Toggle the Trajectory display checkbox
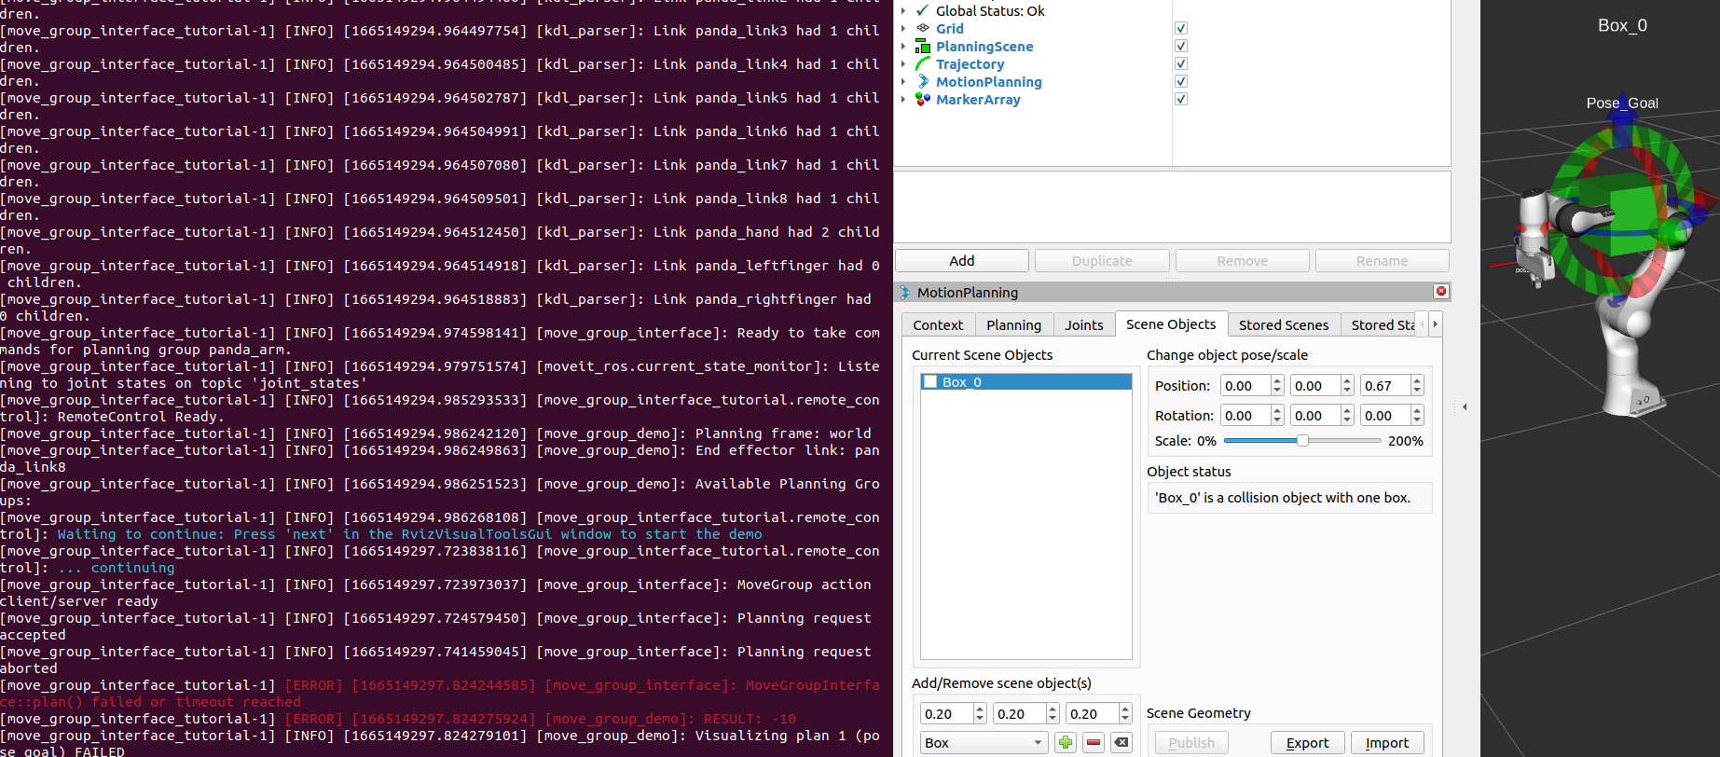Screen dimensions: 1720x757 click(1181, 64)
